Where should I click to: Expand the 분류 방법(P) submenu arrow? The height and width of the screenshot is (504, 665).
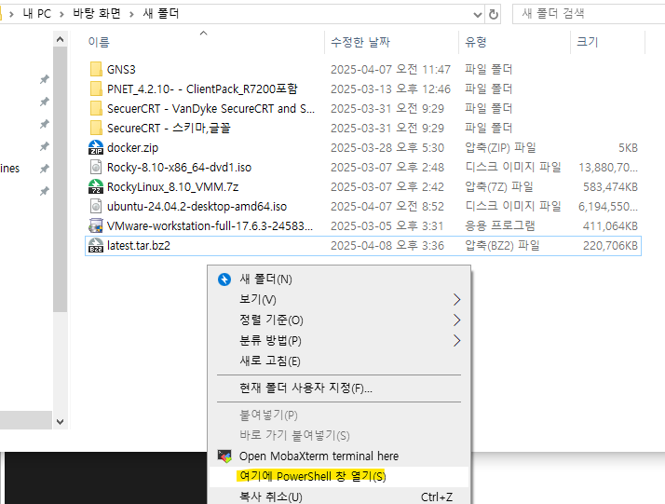point(456,340)
